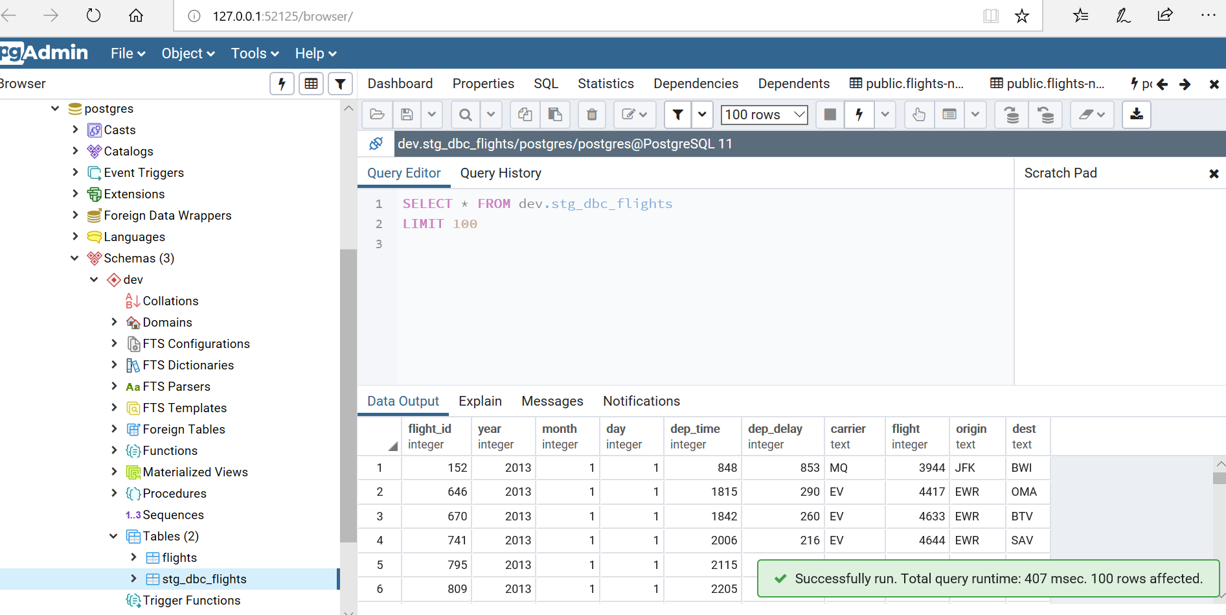Expand the stg_dbc_flights table node
1226x615 pixels.
tap(133, 579)
